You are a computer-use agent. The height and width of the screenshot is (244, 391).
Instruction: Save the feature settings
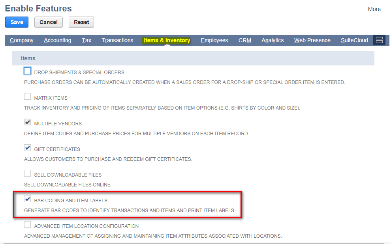[17, 22]
